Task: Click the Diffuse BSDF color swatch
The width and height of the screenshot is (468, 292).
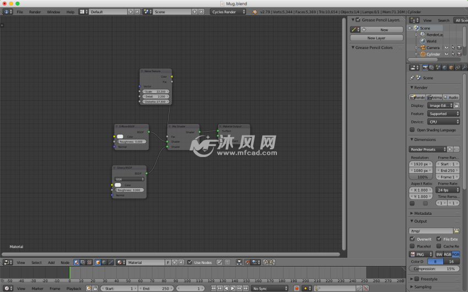Action: coord(120,137)
